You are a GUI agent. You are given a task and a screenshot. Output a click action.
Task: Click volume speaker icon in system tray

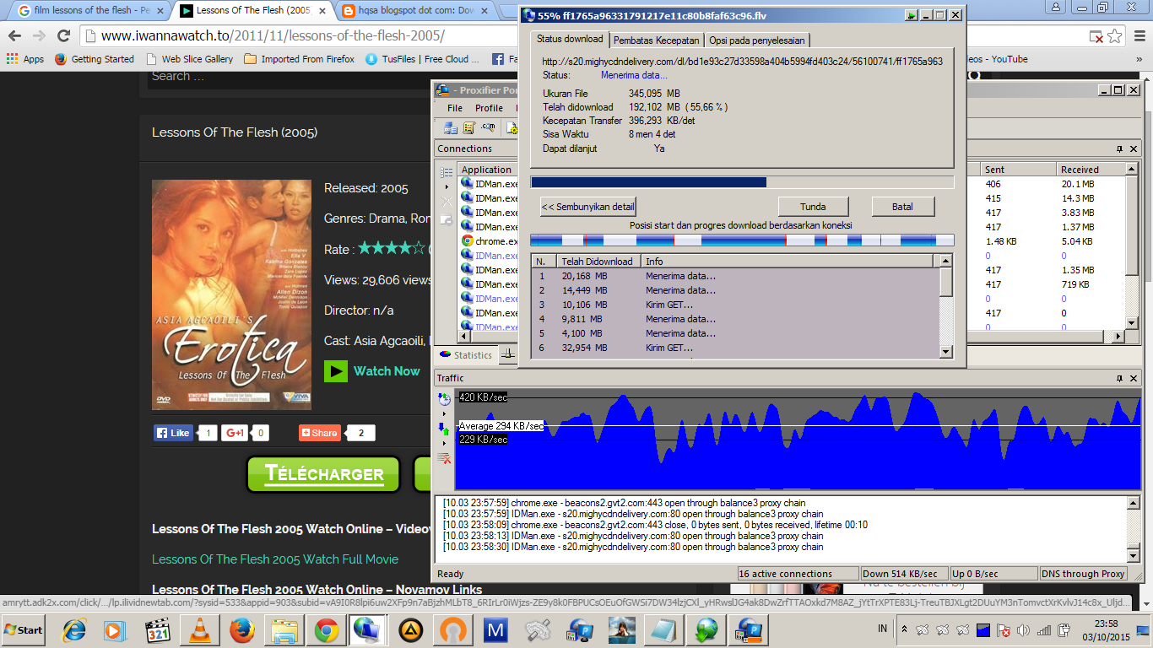point(1024,629)
